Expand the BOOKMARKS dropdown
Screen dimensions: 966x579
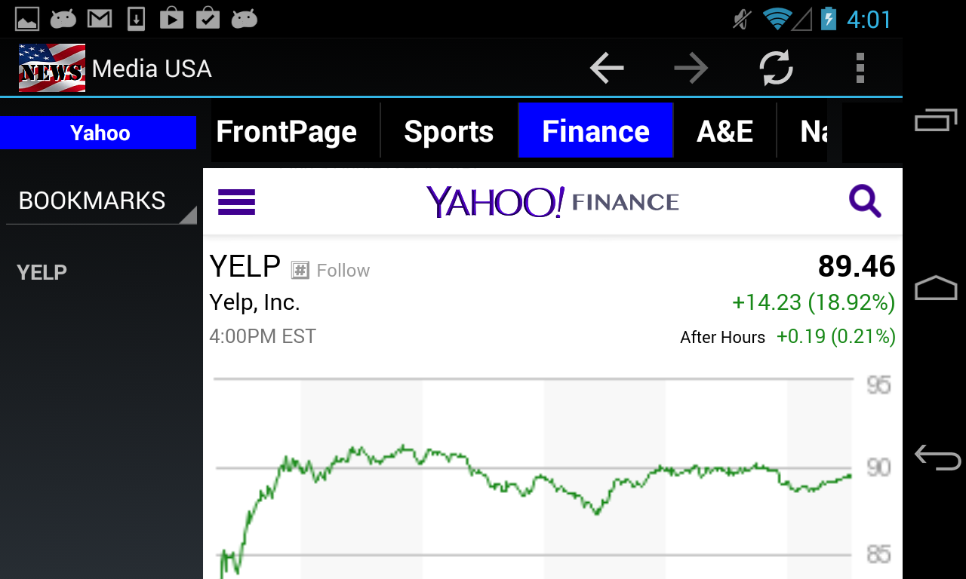100,201
